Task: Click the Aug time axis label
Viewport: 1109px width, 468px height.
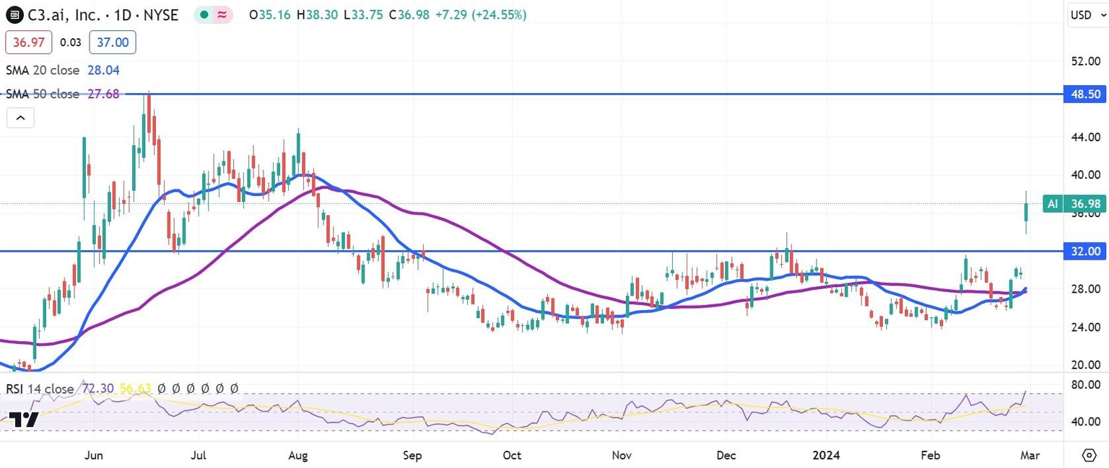Action: click(x=298, y=455)
